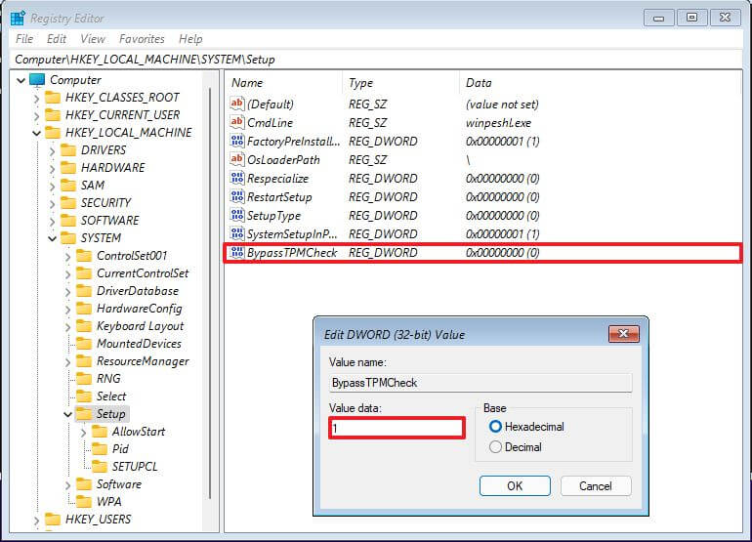The width and height of the screenshot is (752, 542).
Task: Expand the CurrentControlSet key arrow
Action: pyautogui.click(x=67, y=273)
